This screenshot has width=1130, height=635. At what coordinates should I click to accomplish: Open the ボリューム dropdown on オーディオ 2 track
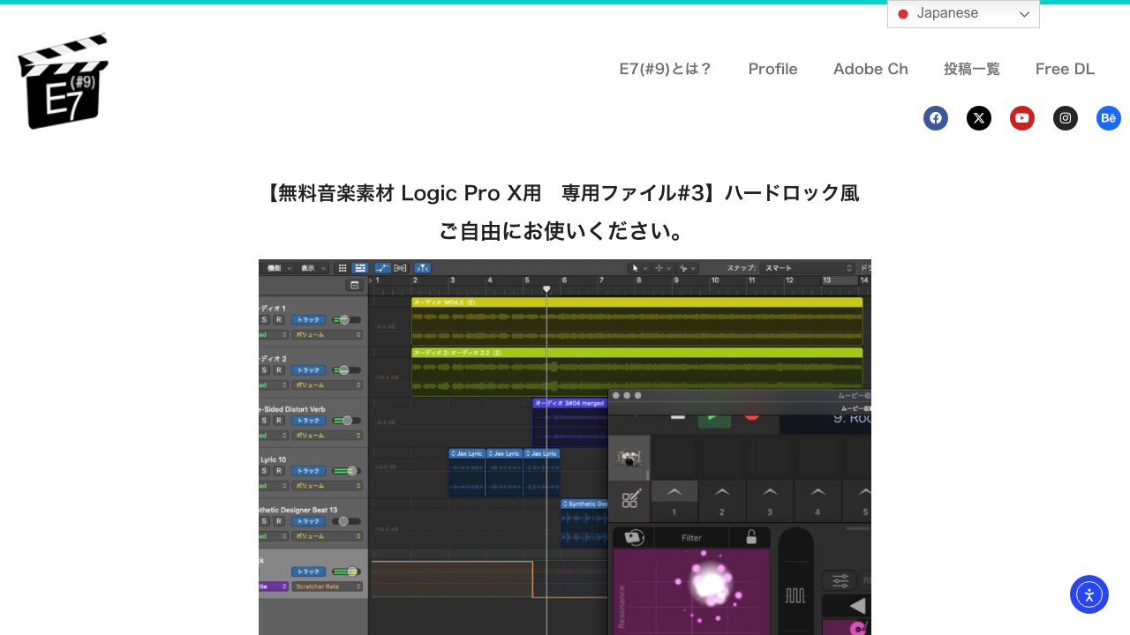click(x=328, y=385)
